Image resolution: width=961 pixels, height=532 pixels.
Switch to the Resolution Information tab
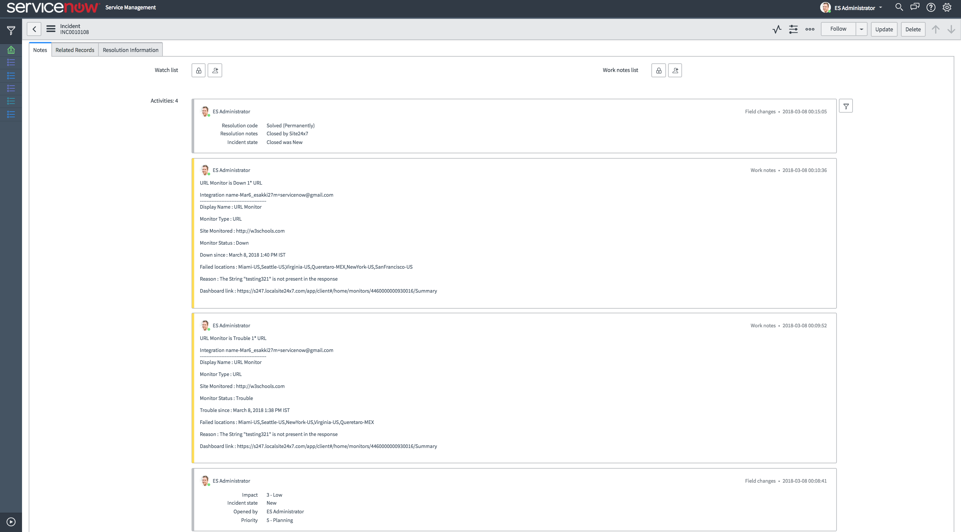[x=130, y=50]
